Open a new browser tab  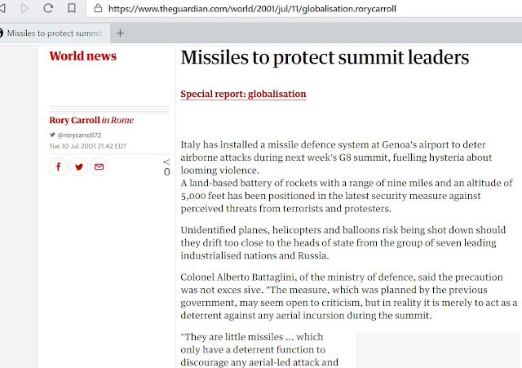pos(121,33)
